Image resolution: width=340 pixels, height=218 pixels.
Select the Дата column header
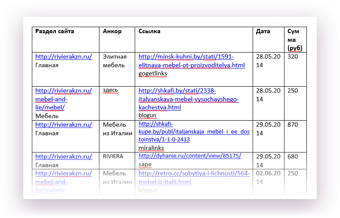(269, 40)
